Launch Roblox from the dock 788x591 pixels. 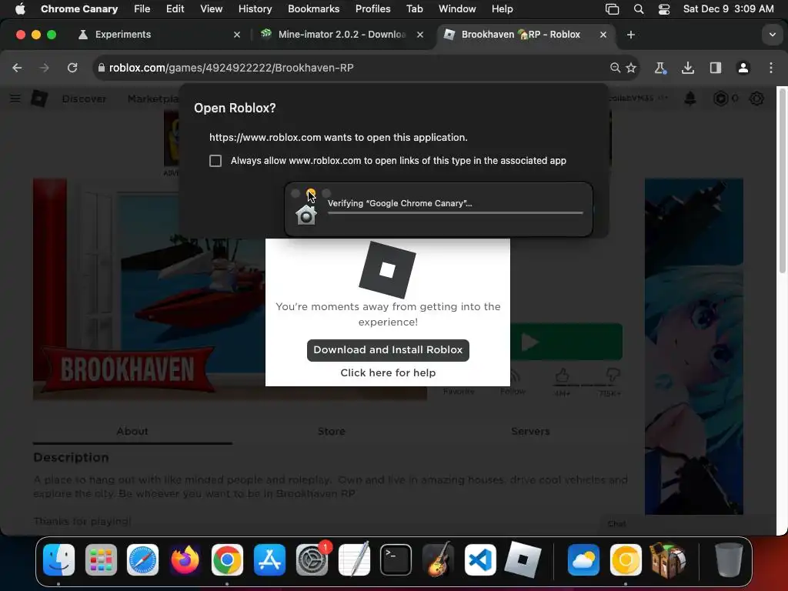523,559
